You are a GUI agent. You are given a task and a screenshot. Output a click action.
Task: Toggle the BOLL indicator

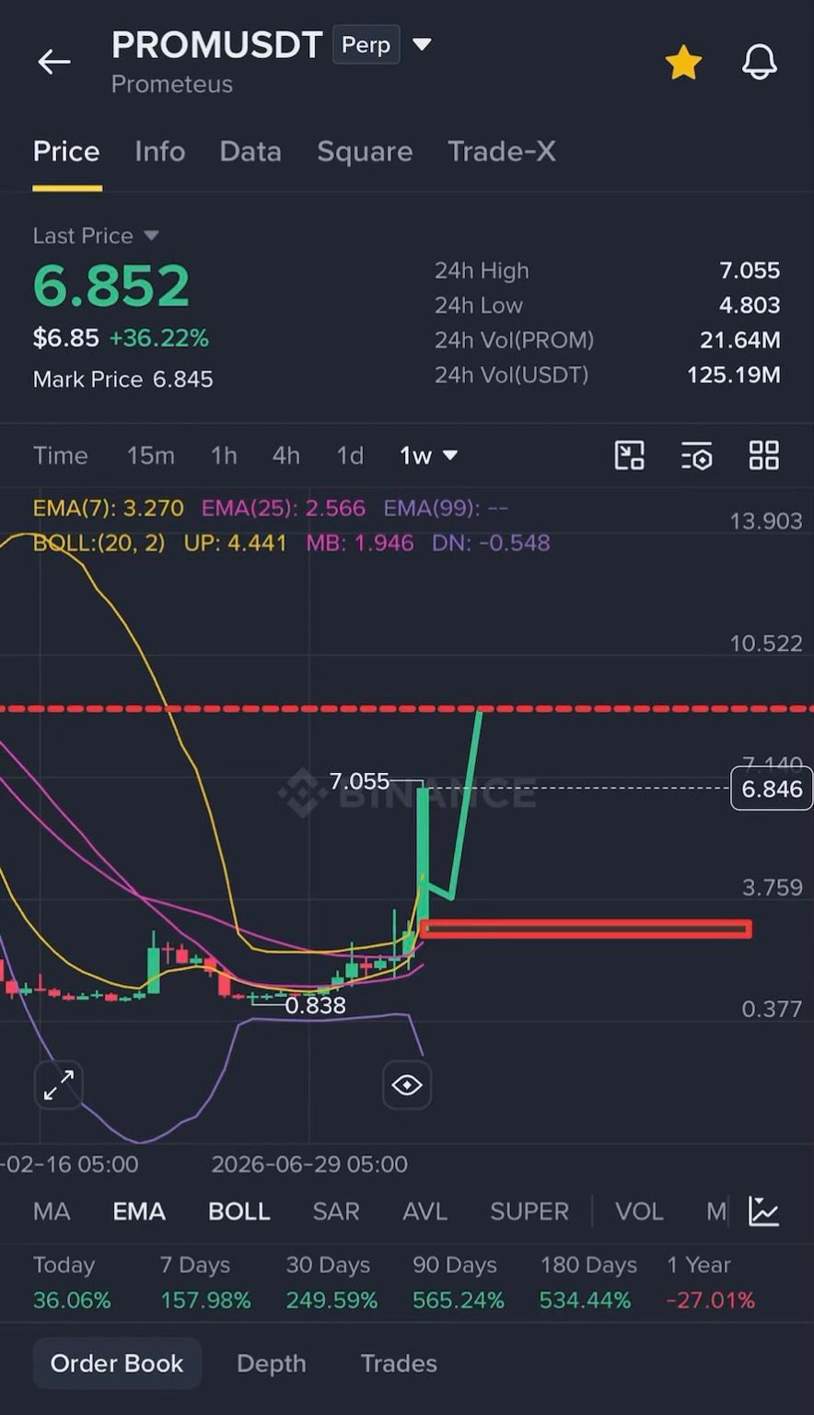pos(239,1211)
